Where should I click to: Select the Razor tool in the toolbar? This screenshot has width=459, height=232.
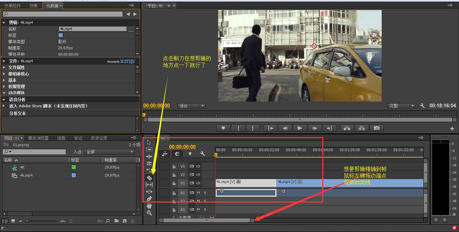(x=150, y=178)
